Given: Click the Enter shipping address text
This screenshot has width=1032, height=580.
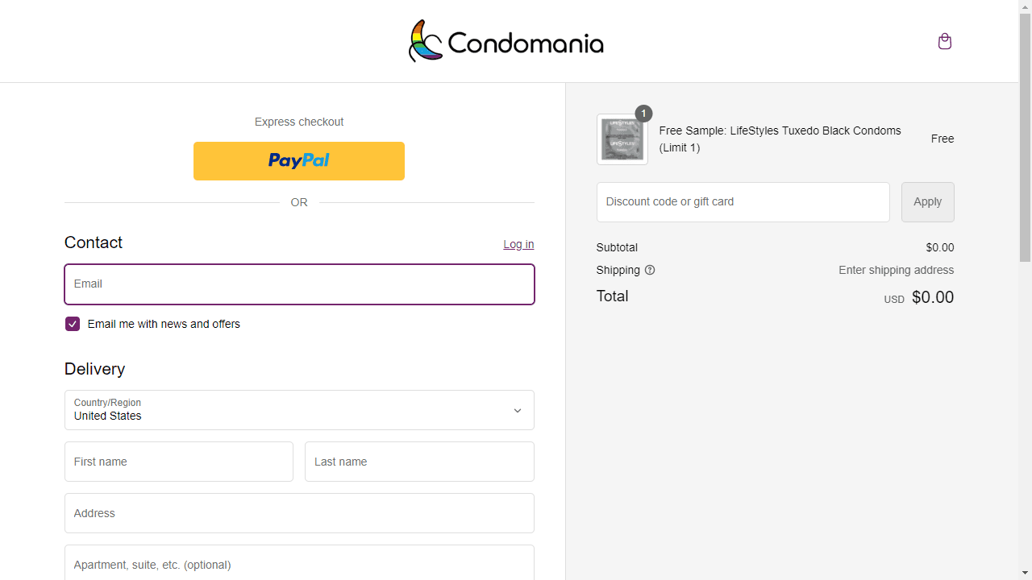Looking at the screenshot, I should (896, 270).
